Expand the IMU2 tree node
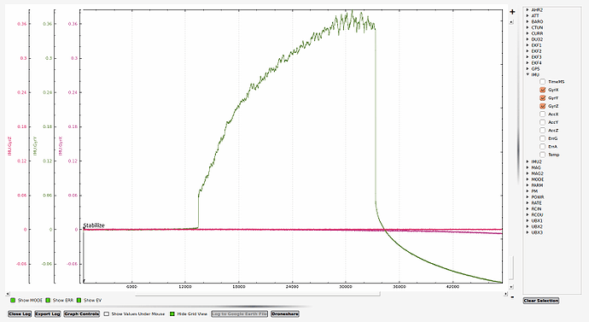The image size is (589, 322). point(528,161)
